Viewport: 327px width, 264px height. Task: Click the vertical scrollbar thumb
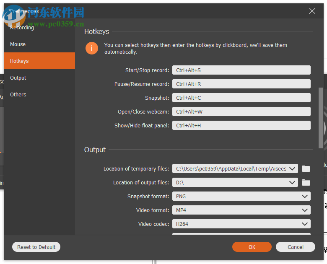point(321,118)
